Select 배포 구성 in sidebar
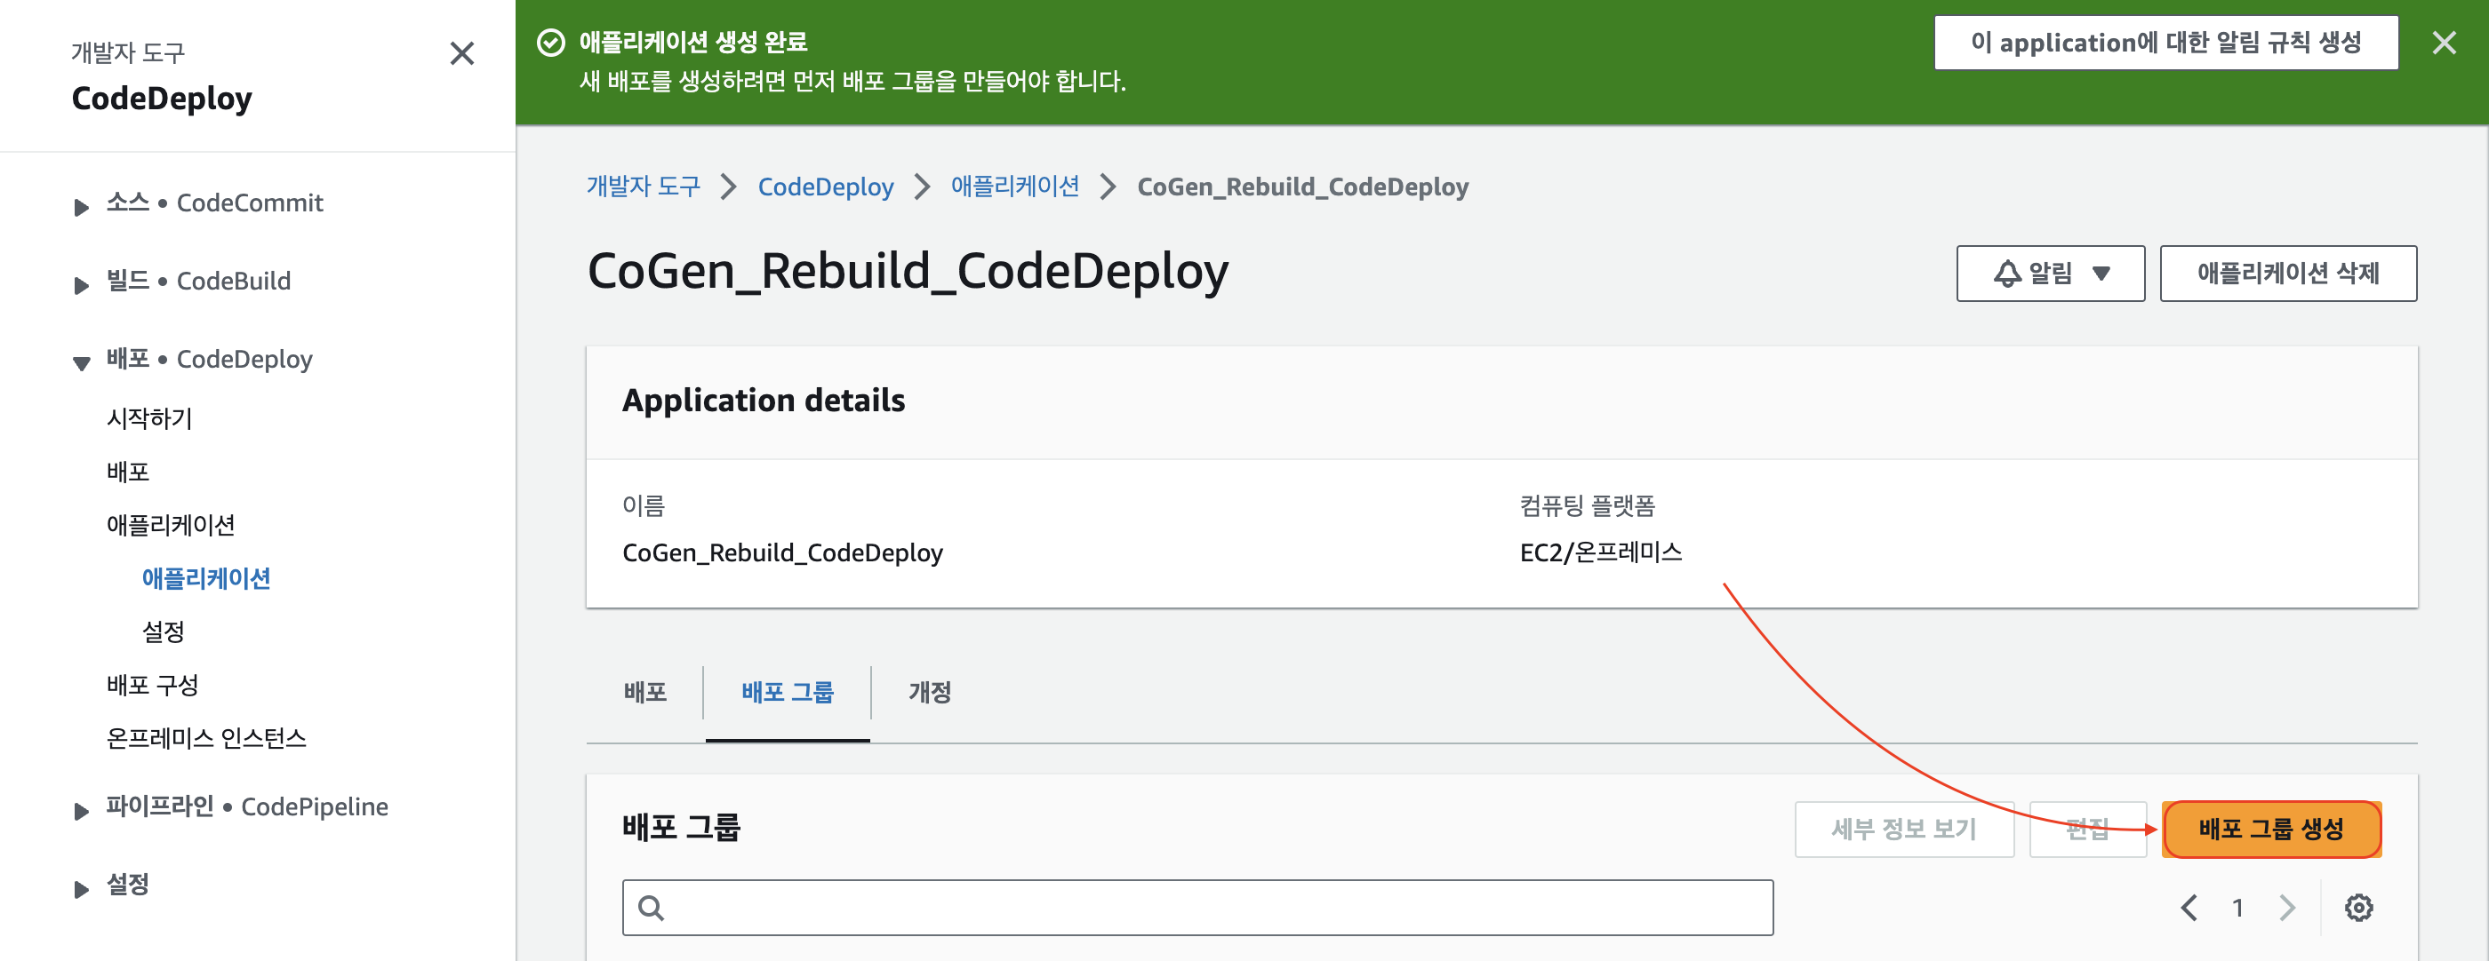Viewport: 2489px width, 961px height. click(152, 685)
